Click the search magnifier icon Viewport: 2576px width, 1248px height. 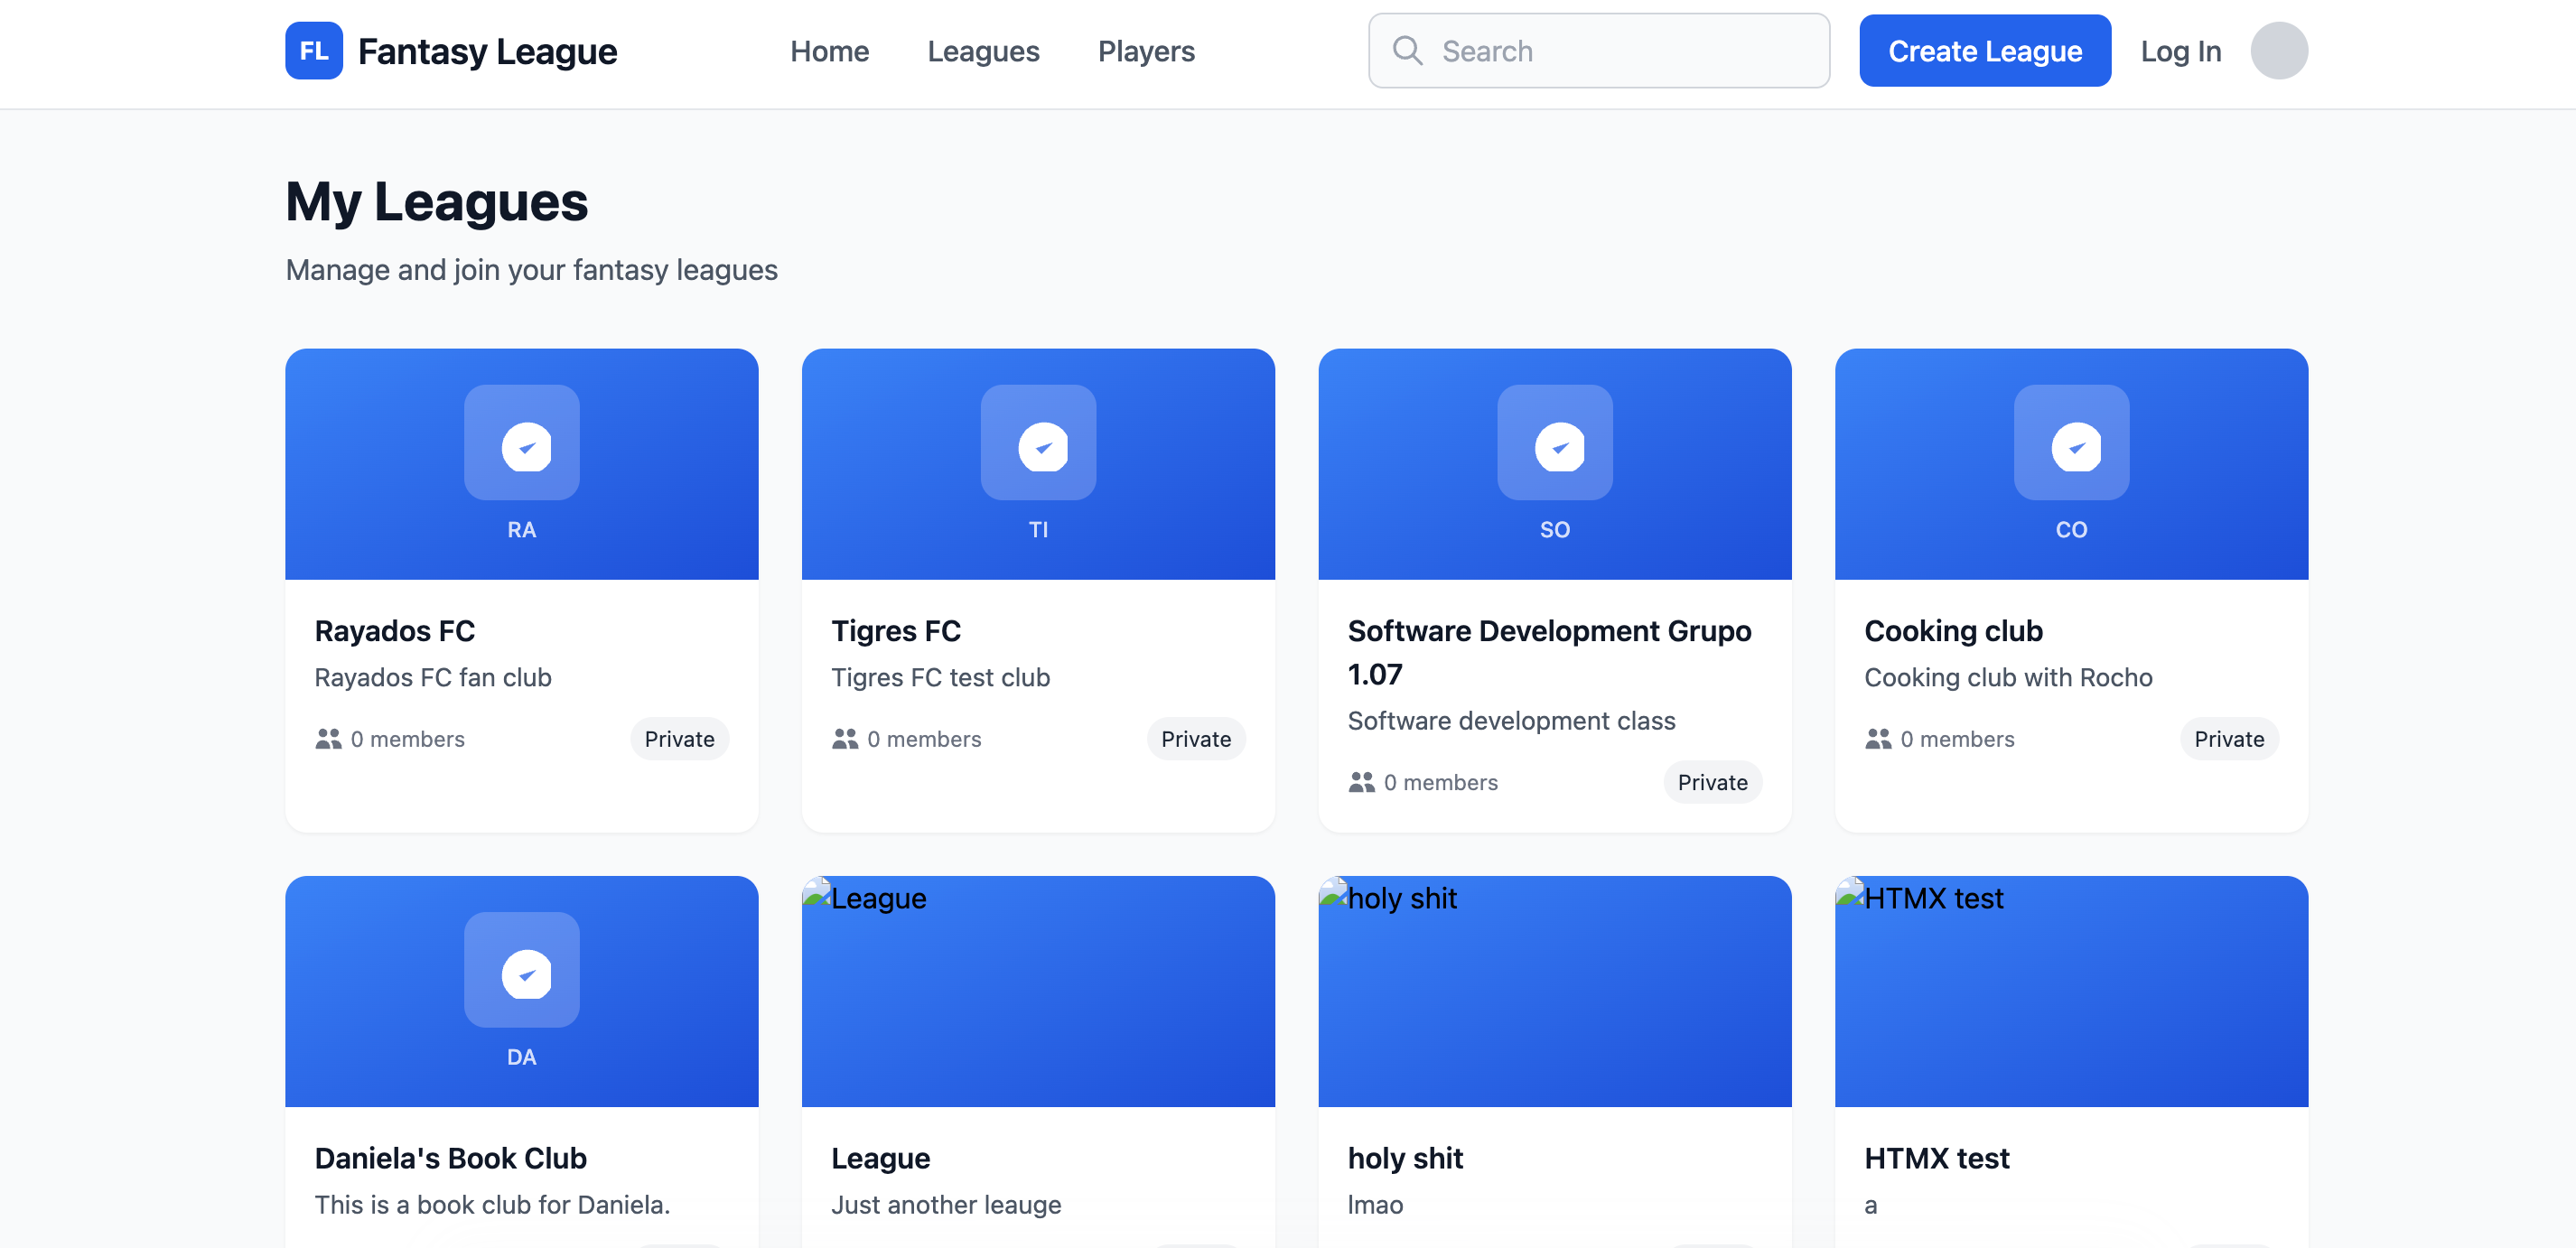pyautogui.click(x=1407, y=51)
